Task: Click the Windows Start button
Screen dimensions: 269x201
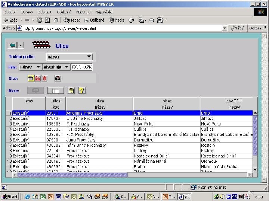Action: (x=10, y=197)
